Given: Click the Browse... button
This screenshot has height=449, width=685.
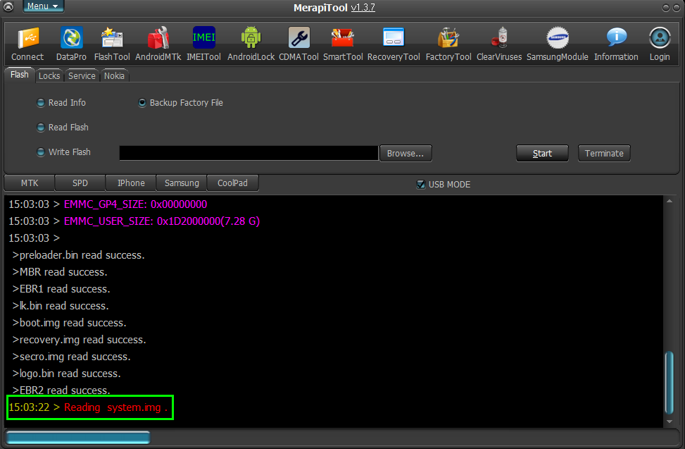Looking at the screenshot, I should pos(406,154).
